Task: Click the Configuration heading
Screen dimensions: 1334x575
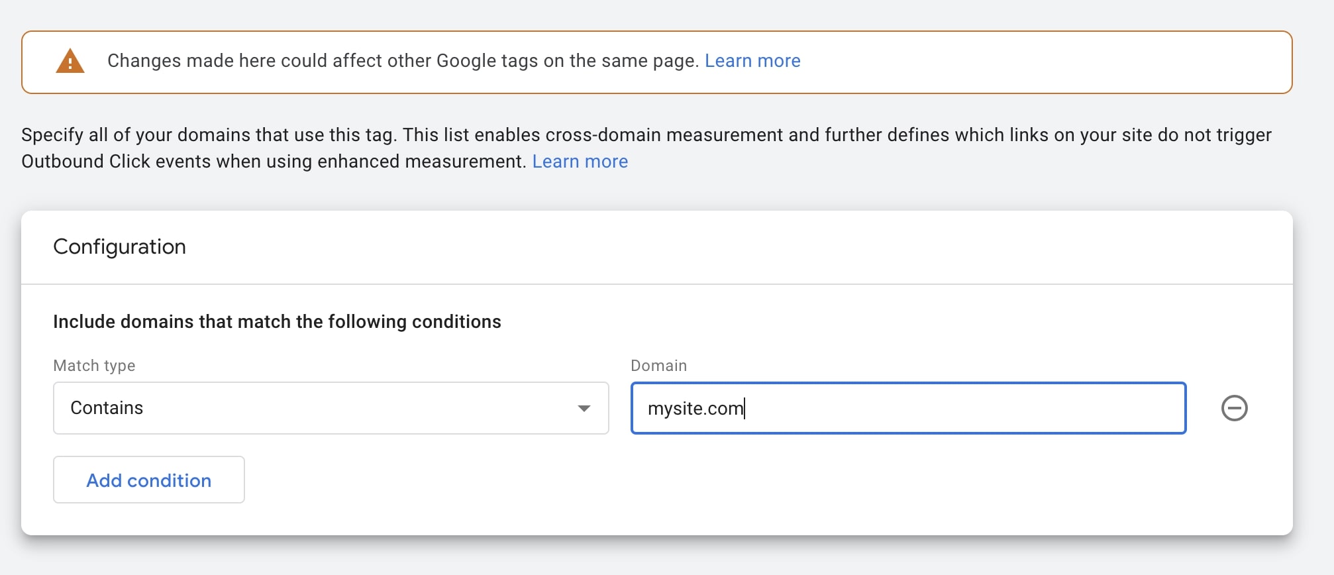Action: [x=119, y=247]
